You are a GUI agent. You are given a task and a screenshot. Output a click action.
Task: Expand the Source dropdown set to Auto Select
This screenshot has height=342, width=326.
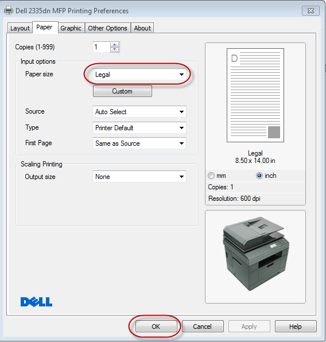pos(139,112)
